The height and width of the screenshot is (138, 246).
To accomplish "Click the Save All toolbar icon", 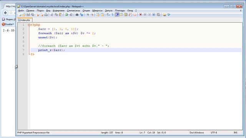I will pyautogui.click(x=33, y=15).
